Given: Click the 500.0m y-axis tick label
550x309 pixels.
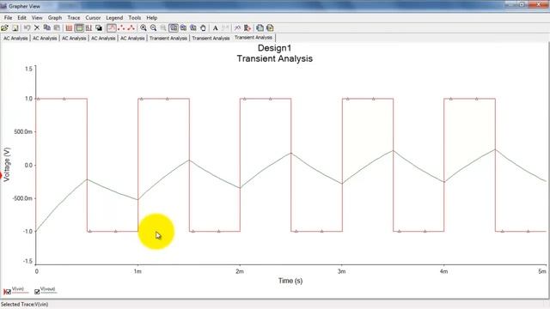Looking at the screenshot, I should click(x=23, y=131).
